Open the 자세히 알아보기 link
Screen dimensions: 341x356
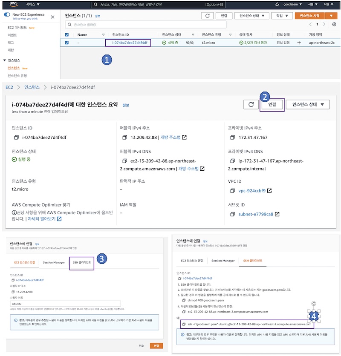[42, 219]
